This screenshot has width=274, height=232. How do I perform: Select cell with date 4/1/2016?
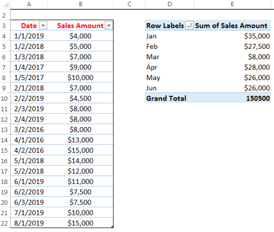click(x=29, y=140)
